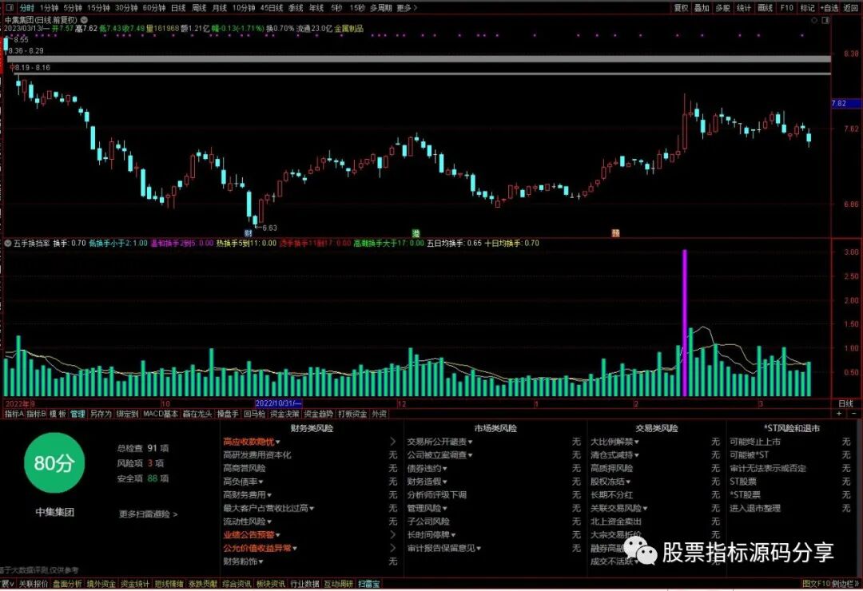Switch to the 周线 weekly tab
The height and width of the screenshot is (591, 863).
199,8
